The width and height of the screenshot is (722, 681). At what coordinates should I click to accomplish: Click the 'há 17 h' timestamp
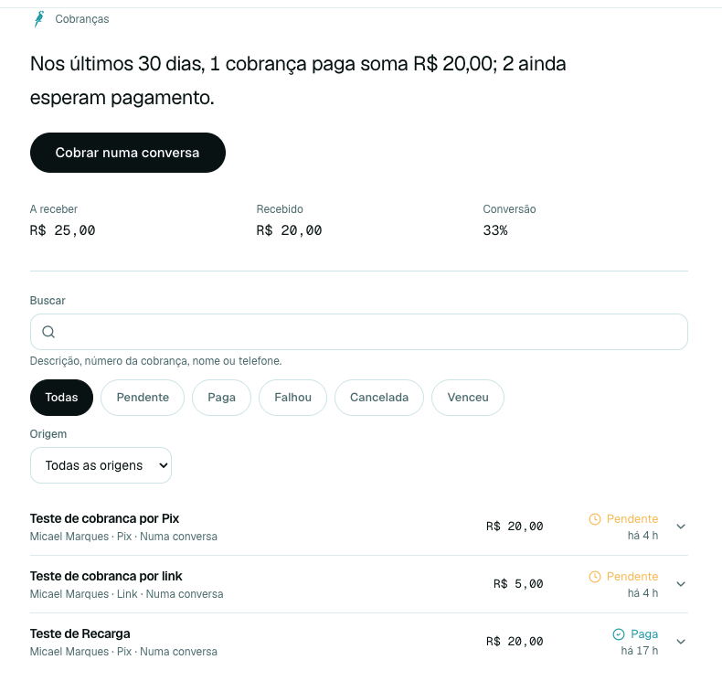640,651
